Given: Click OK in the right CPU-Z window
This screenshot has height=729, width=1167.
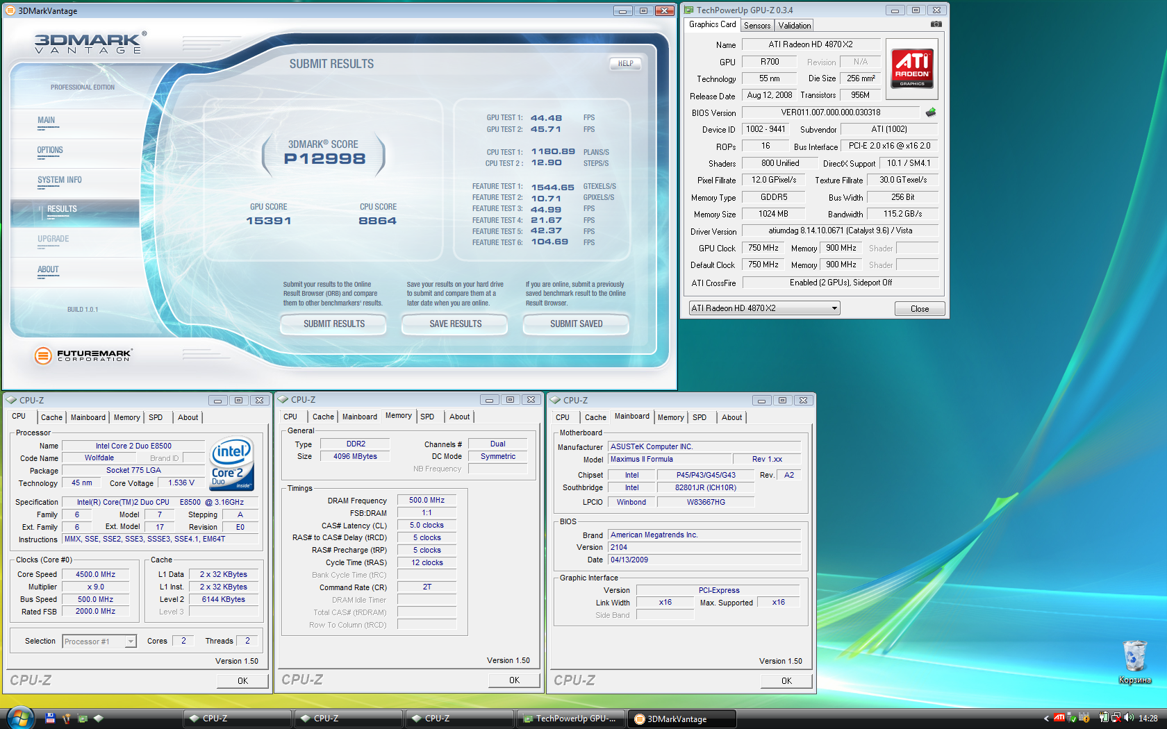Looking at the screenshot, I should click(x=786, y=681).
